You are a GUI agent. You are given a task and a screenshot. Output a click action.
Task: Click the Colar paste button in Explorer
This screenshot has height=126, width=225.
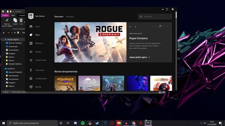[x=21, y=21]
